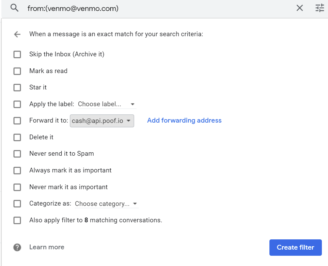Screen dimensions: 328x266
Task: Clear the search with the X icon
Action: click(x=299, y=8)
